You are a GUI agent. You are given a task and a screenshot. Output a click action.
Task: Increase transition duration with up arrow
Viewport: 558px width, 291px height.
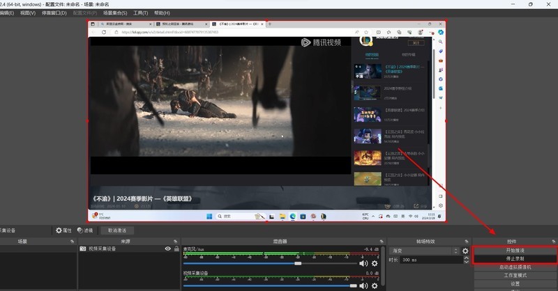(466, 258)
